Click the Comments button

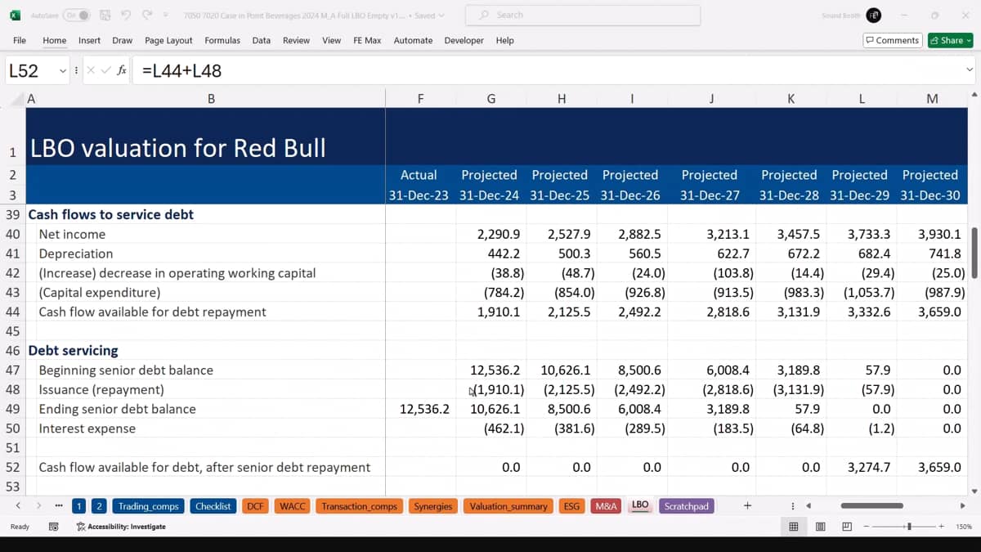click(893, 40)
